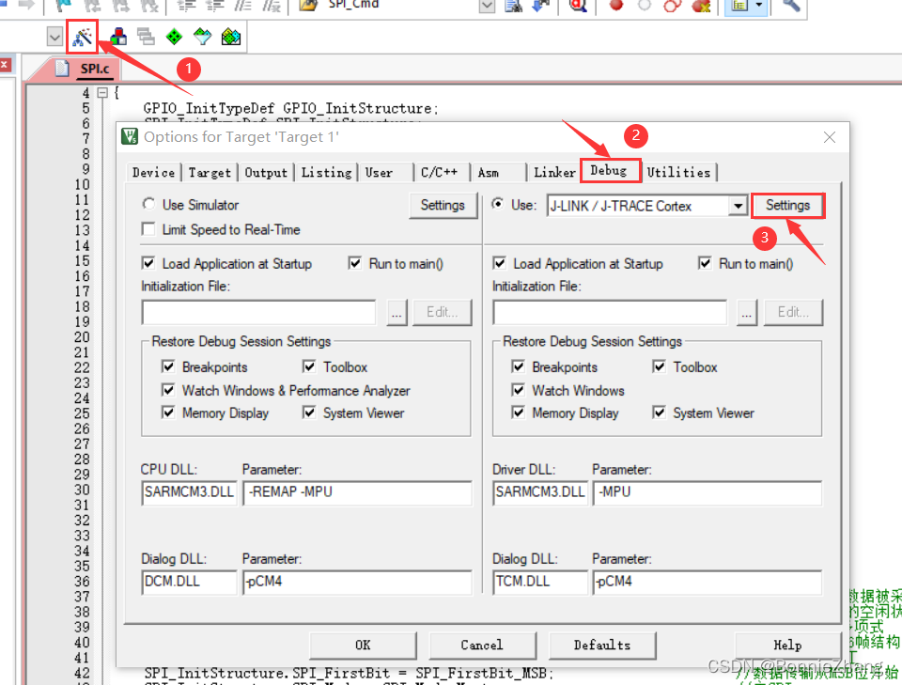Click the Configuration wrench icon
Image resolution: width=902 pixels, height=685 pixels.
(791, 6)
